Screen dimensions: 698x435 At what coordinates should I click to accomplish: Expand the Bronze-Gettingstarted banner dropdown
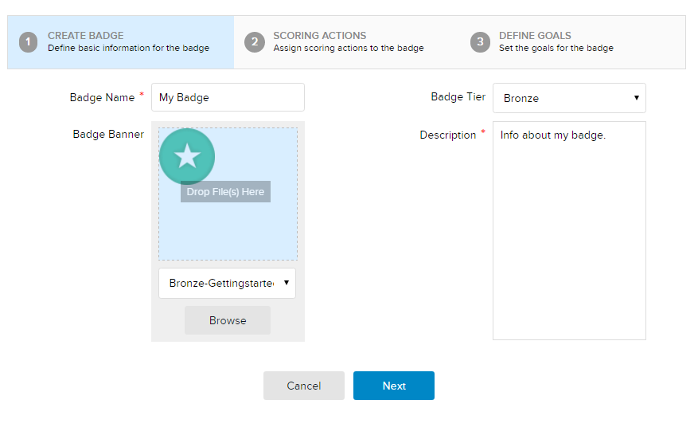coord(287,283)
